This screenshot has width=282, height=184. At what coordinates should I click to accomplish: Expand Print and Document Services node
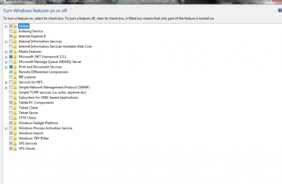[x=6, y=67]
